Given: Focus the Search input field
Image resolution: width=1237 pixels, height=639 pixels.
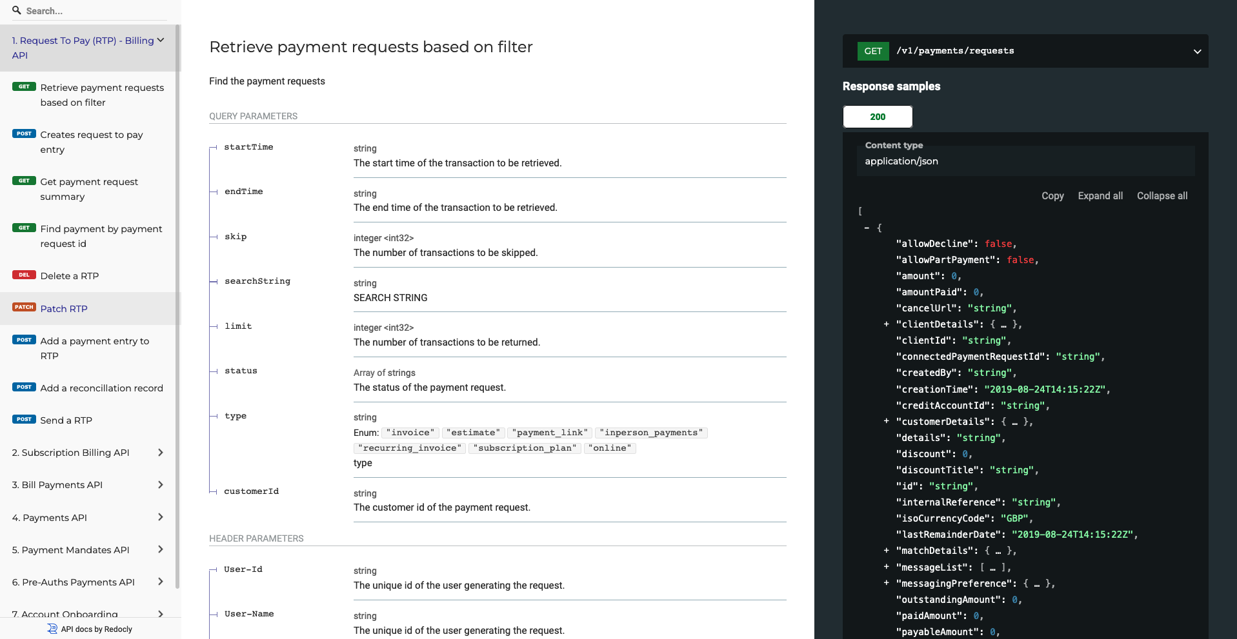Looking at the screenshot, I should (x=90, y=11).
